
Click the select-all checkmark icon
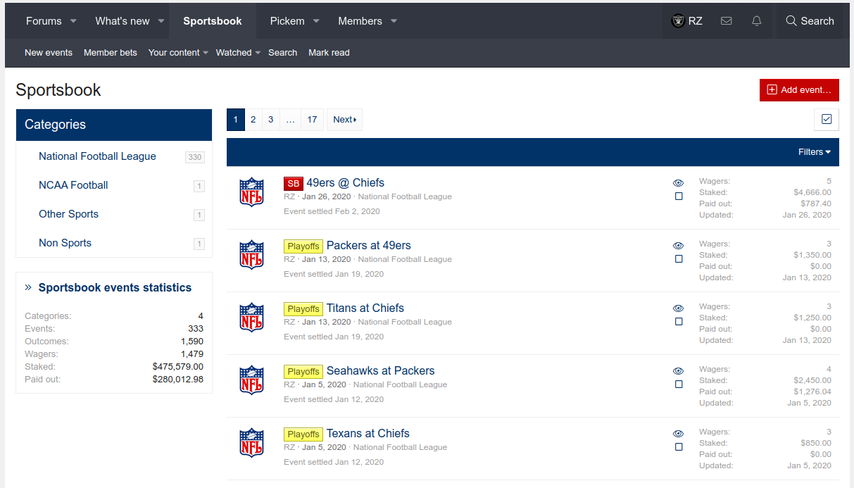click(827, 119)
